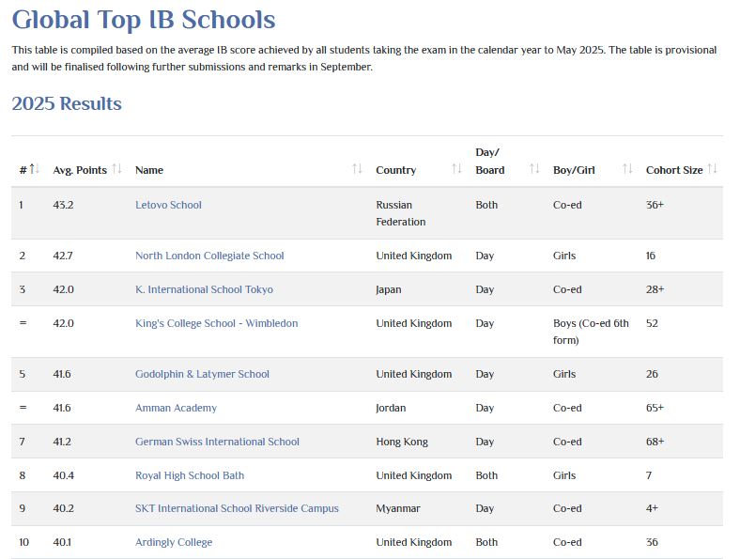This screenshot has width=740, height=559.
Task: Sort by Day/Board column arrows icon
Action: pyautogui.click(x=534, y=169)
